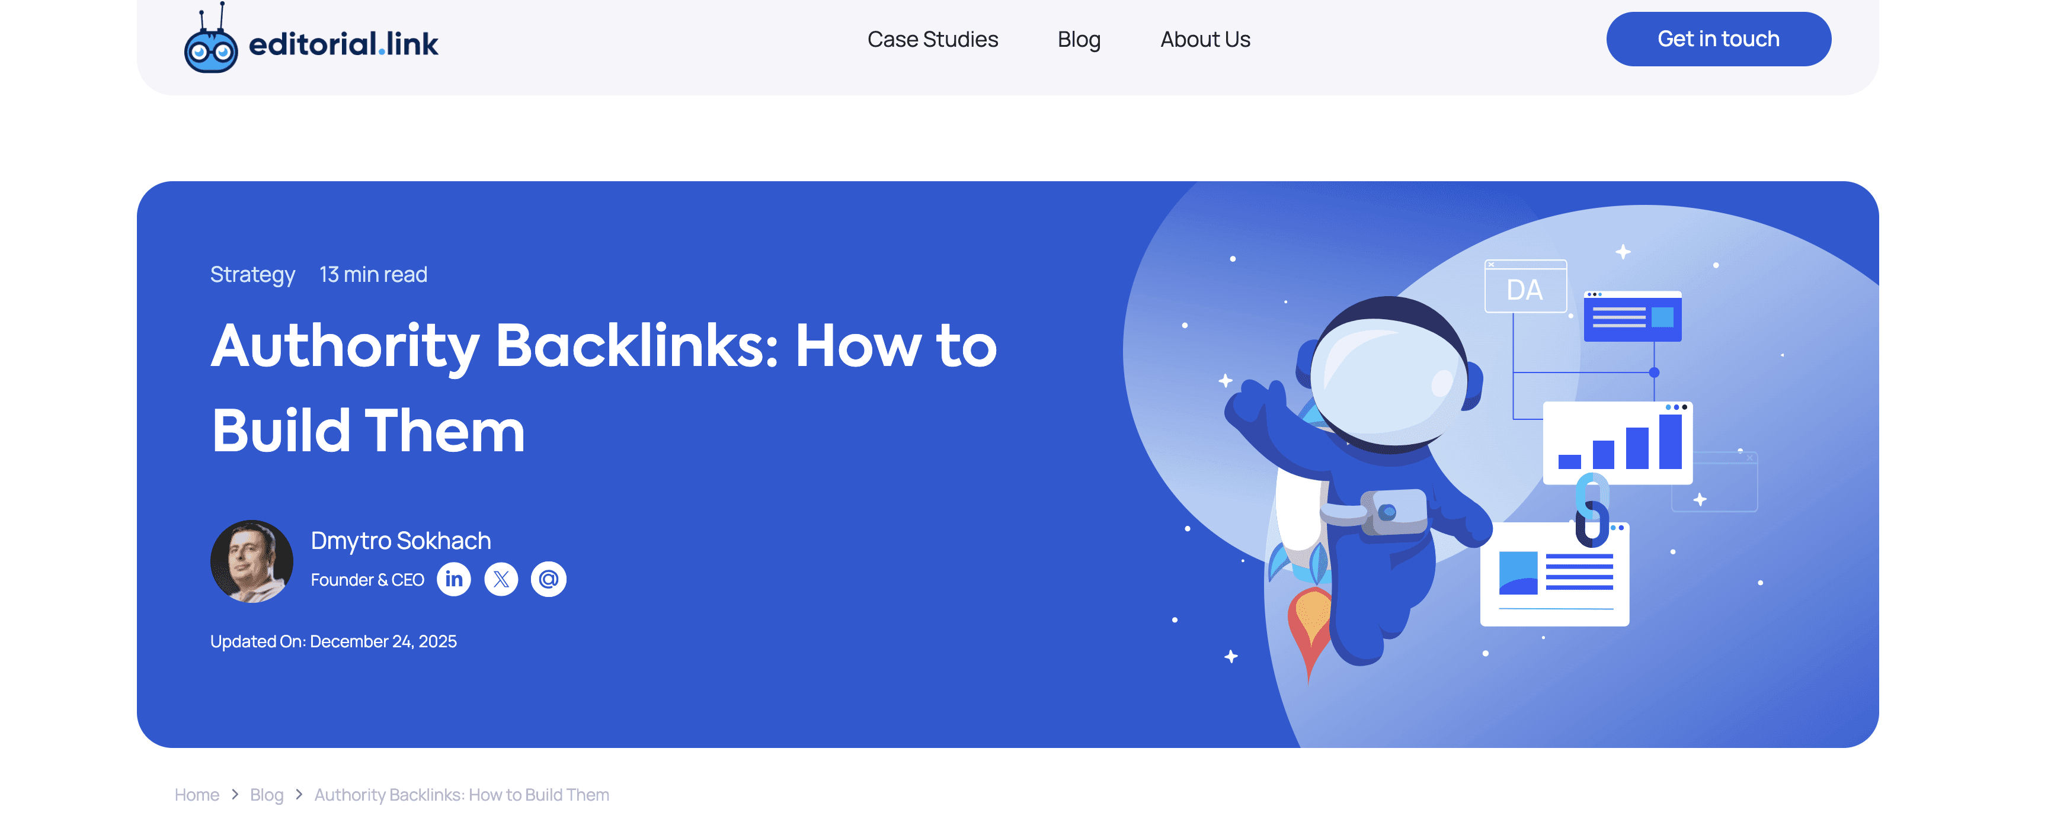This screenshot has height=822, width=2070.
Task: Open the Case Studies menu item
Action: 932,39
